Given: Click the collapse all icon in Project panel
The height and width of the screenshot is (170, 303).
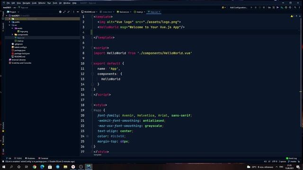Looking at the screenshot, I should [69, 12].
